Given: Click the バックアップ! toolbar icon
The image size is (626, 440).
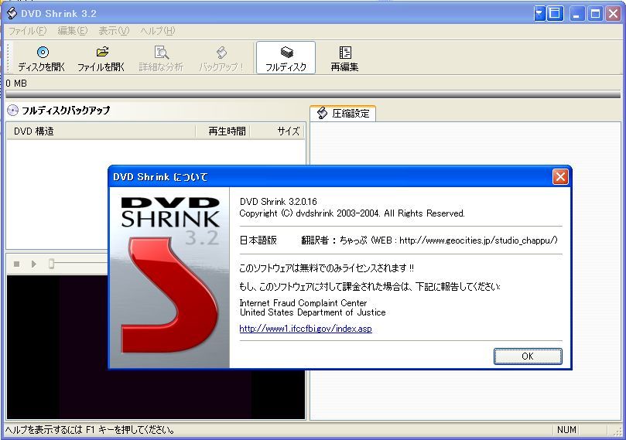Looking at the screenshot, I should click(221, 58).
